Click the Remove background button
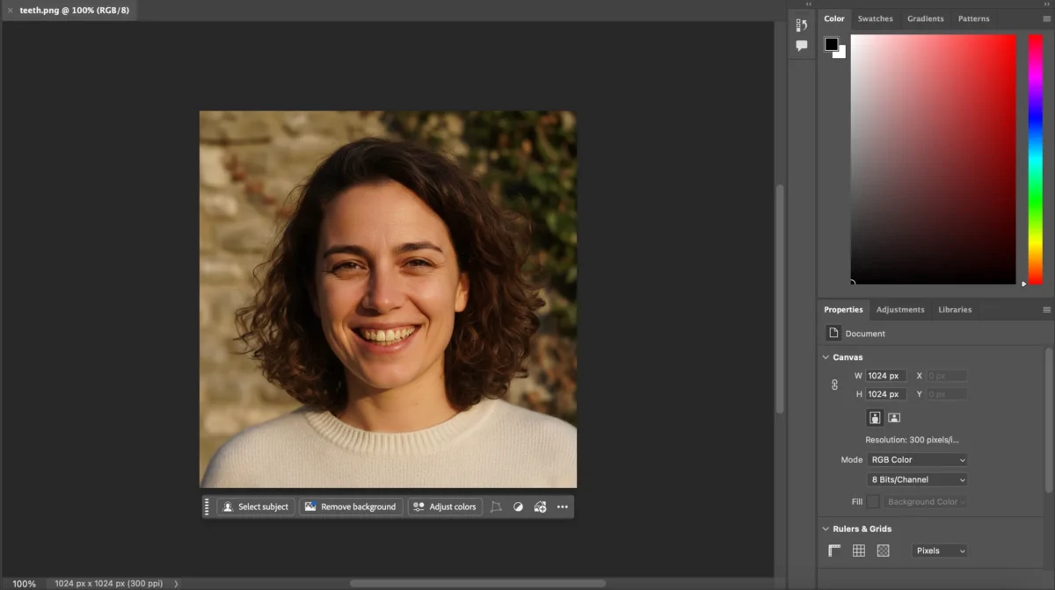 point(351,507)
